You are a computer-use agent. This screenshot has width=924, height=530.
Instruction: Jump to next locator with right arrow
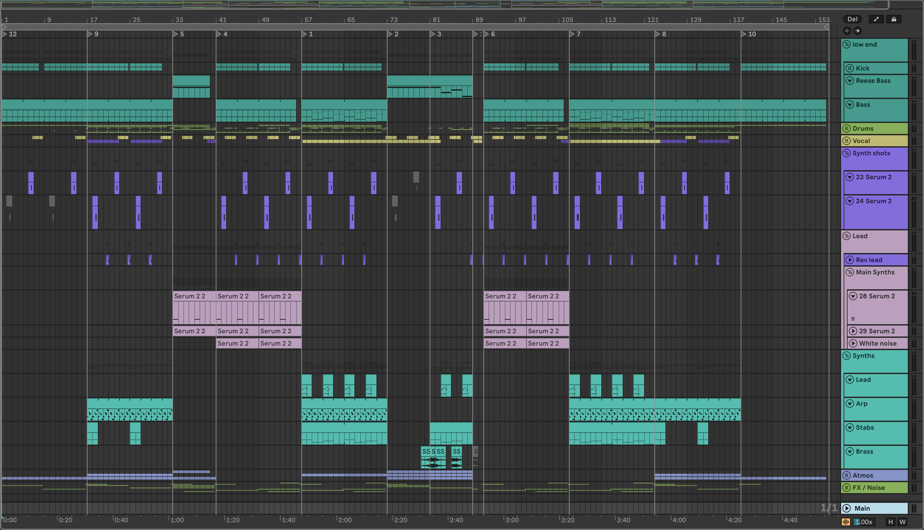coord(857,31)
